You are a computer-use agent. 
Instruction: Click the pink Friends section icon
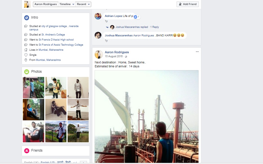click(x=27, y=150)
